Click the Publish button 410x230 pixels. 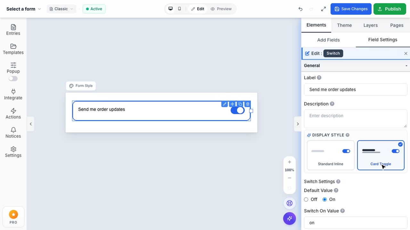(x=390, y=9)
